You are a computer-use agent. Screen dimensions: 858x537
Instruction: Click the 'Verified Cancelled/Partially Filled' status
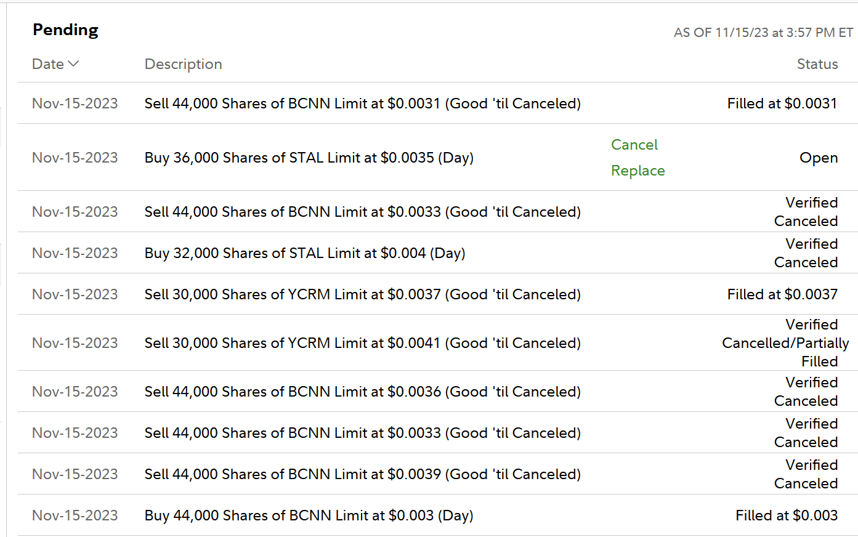[785, 343]
